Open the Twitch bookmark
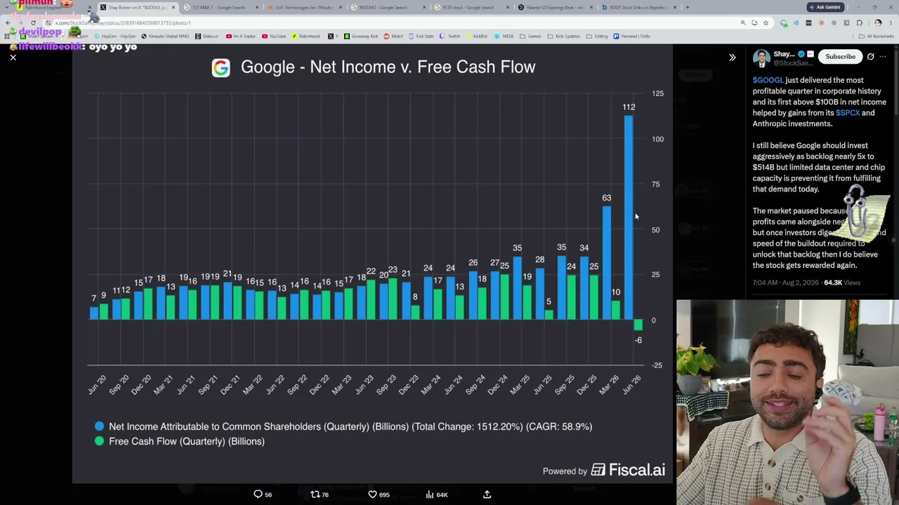 [450, 36]
